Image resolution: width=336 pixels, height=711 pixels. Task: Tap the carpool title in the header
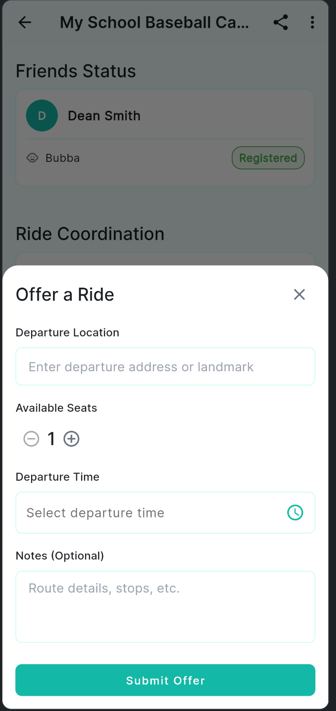click(154, 22)
